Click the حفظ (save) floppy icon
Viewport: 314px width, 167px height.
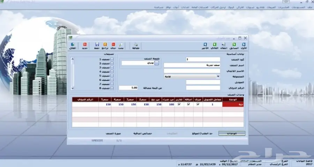[x=97, y=44]
